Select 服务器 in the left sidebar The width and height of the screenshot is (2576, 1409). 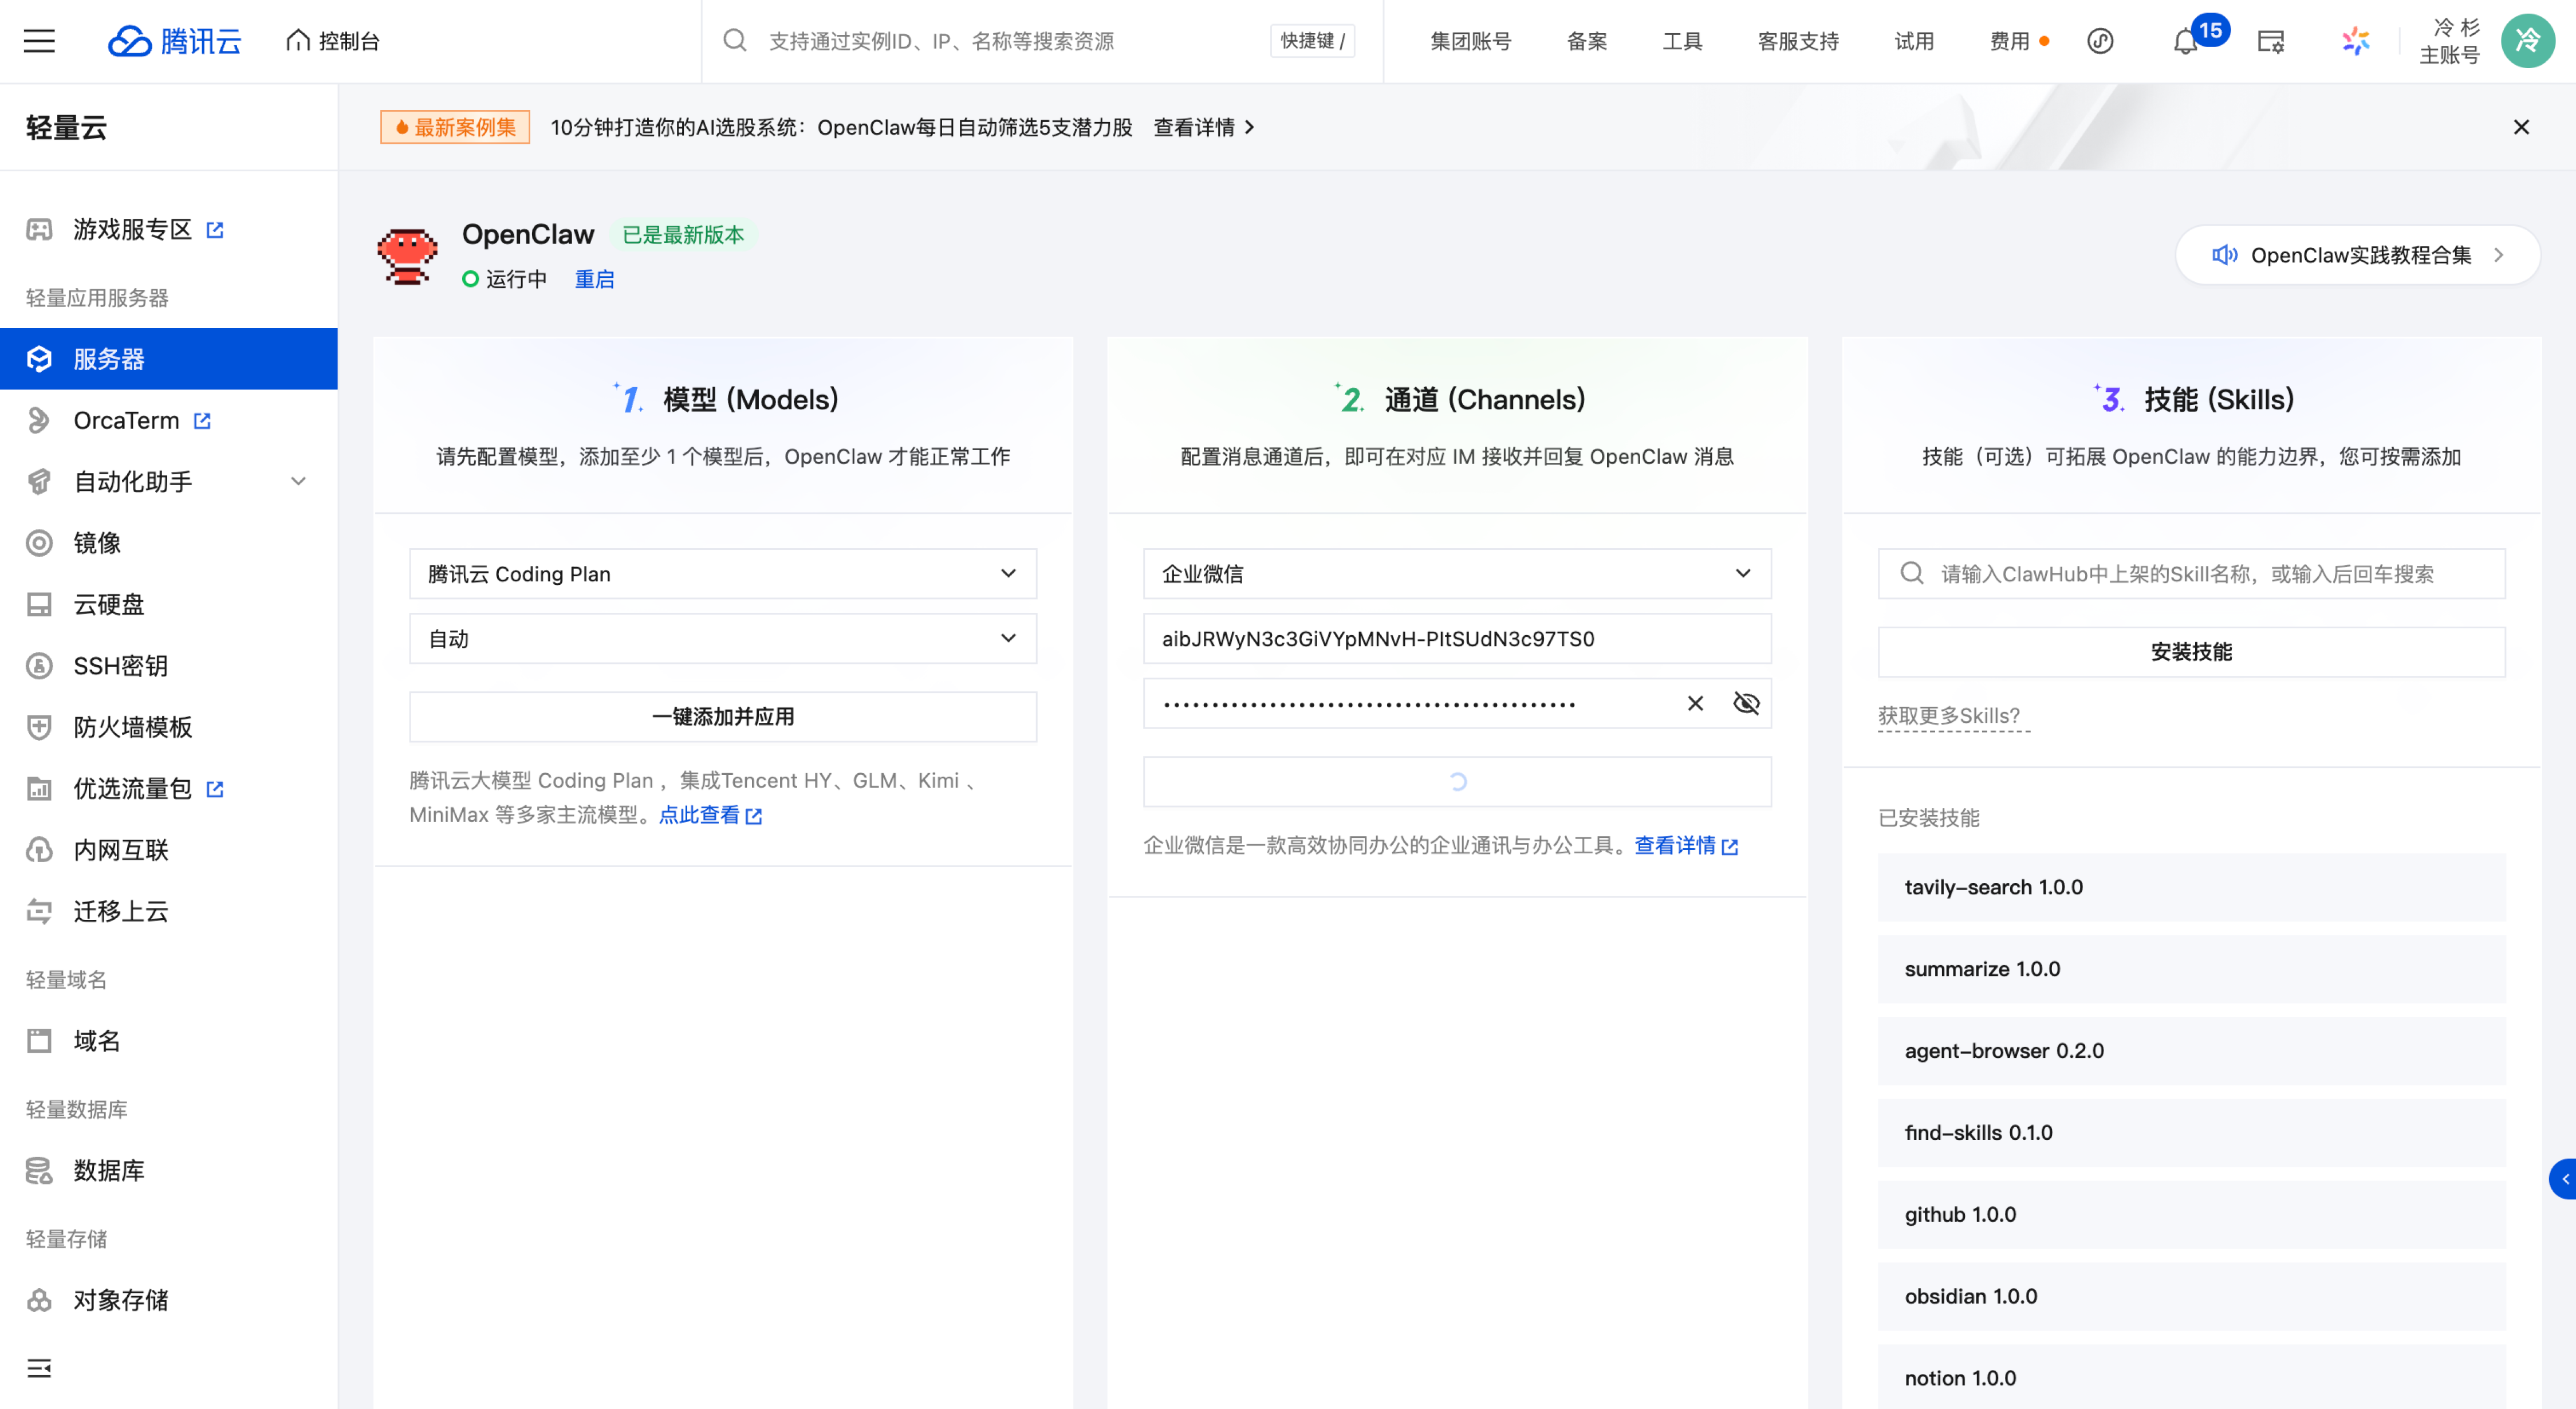[x=110, y=358]
